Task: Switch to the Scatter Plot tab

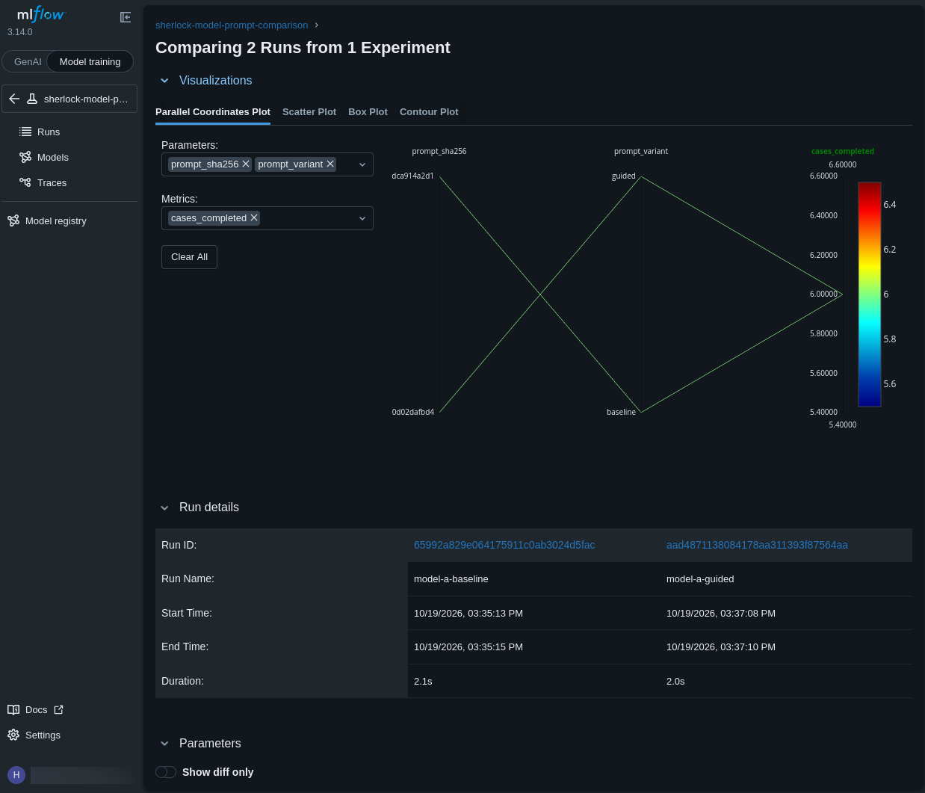Action: tap(309, 112)
